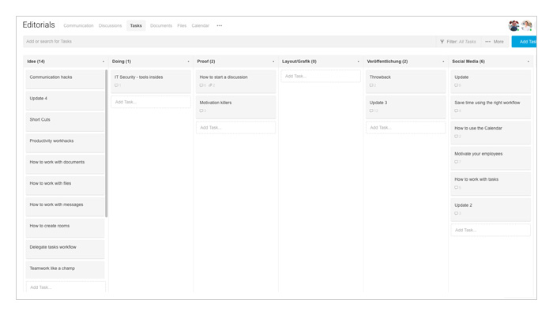The height and width of the screenshot is (315, 553).
Task: Click Add Task field in Social Media column
Action: (491, 230)
